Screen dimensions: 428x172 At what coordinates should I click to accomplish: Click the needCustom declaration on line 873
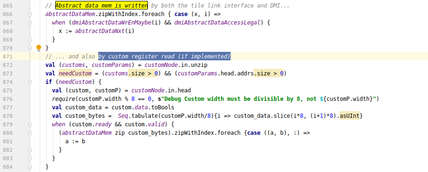tap(75, 74)
